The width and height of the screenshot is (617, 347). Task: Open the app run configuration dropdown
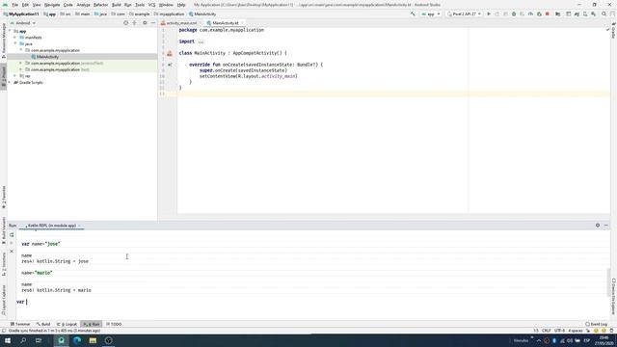point(431,13)
